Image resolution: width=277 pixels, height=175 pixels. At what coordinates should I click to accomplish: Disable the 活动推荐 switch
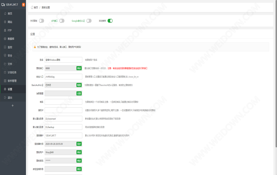click(x=110, y=21)
